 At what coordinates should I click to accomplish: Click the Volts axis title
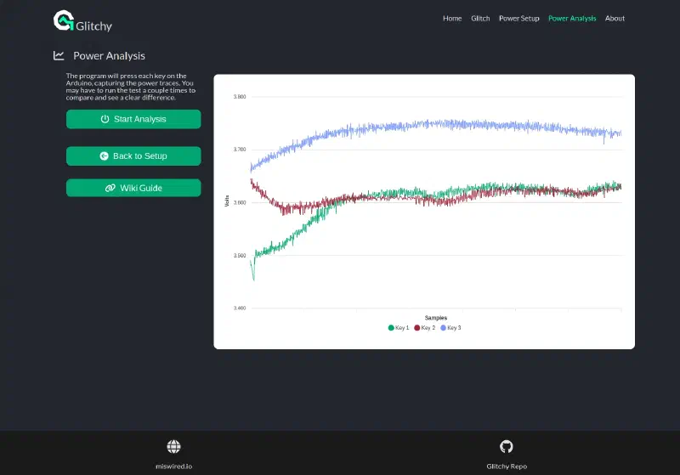pyautogui.click(x=227, y=201)
